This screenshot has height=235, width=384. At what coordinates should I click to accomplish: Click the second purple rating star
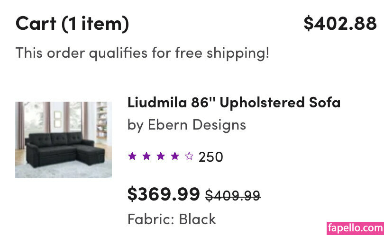click(x=146, y=156)
